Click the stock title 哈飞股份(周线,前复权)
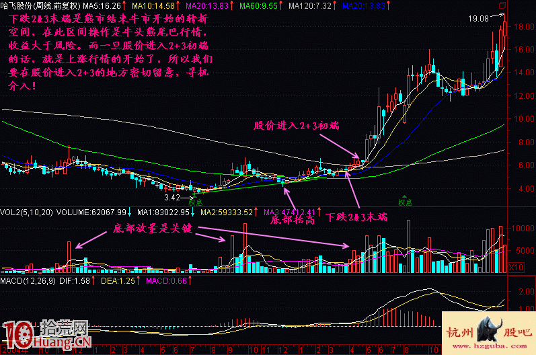 (x=40, y=6)
